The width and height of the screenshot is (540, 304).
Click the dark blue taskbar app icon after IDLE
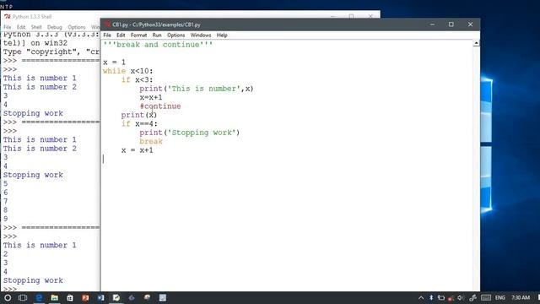132,297
